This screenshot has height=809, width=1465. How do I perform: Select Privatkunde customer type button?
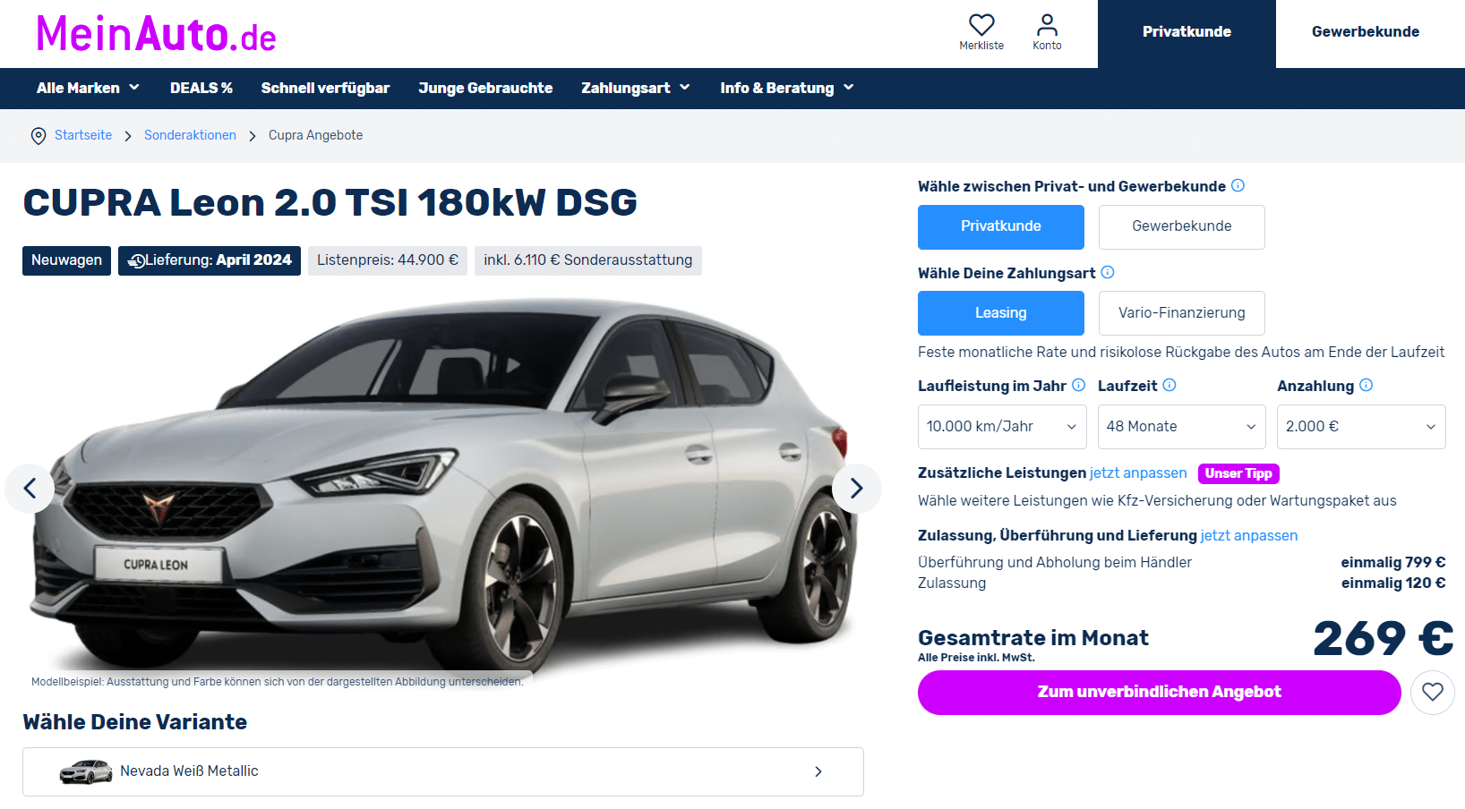pyautogui.click(x=1001, y=227)
